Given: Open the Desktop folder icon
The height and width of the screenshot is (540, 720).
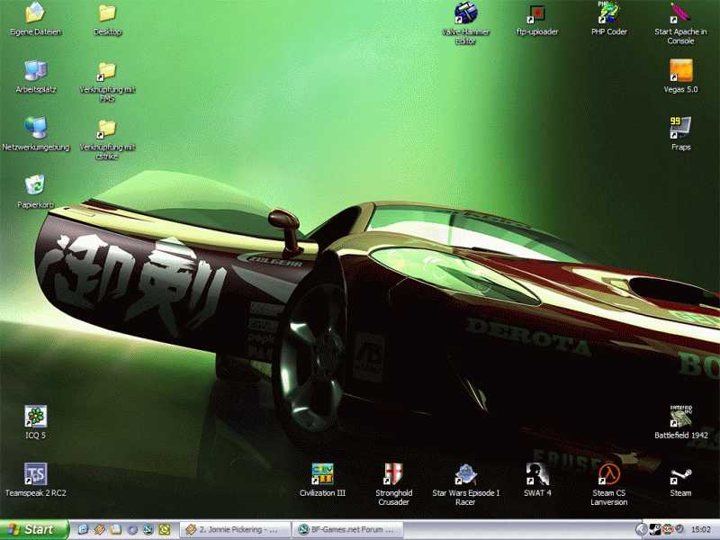Looking at the screenshot, I should pos(107,13).
